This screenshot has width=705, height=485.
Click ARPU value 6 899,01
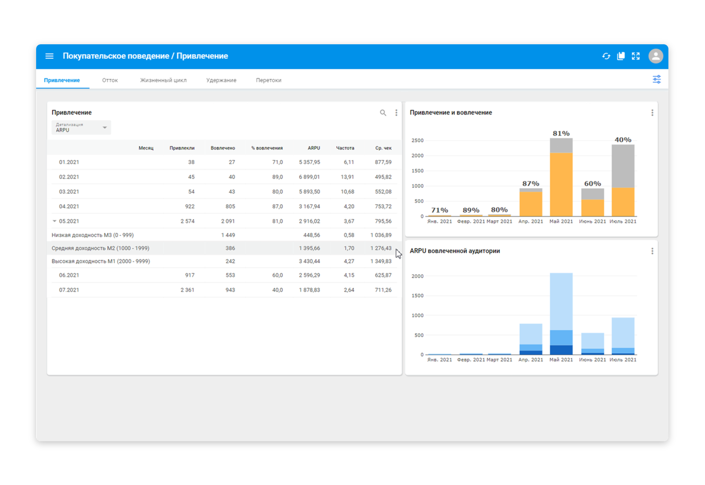309,177
